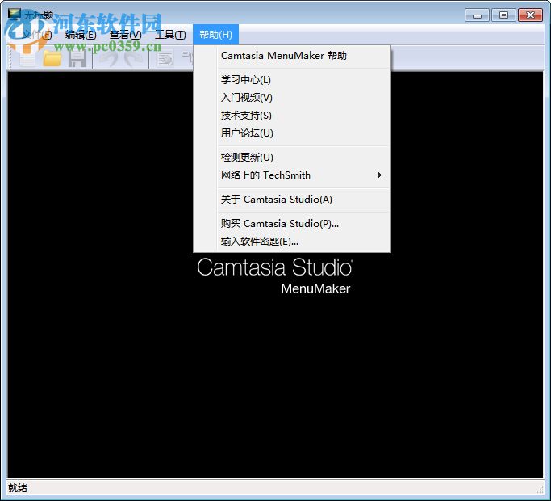
Task: Click the resize grip in the status bar corner
Action: click(x=540, y=490)
